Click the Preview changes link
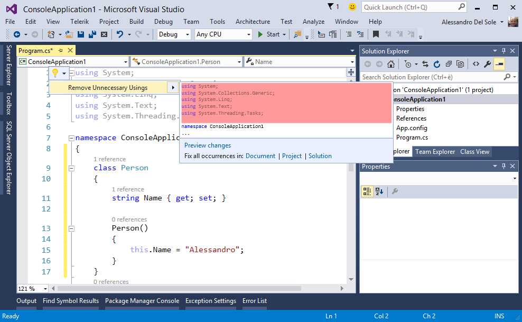The width and height of the screenshot is (522, 322). point(207,145)
